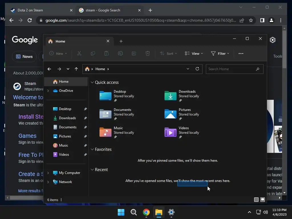Click the Google logo
The image size is (292, 219).
click(x=25, y=40)
